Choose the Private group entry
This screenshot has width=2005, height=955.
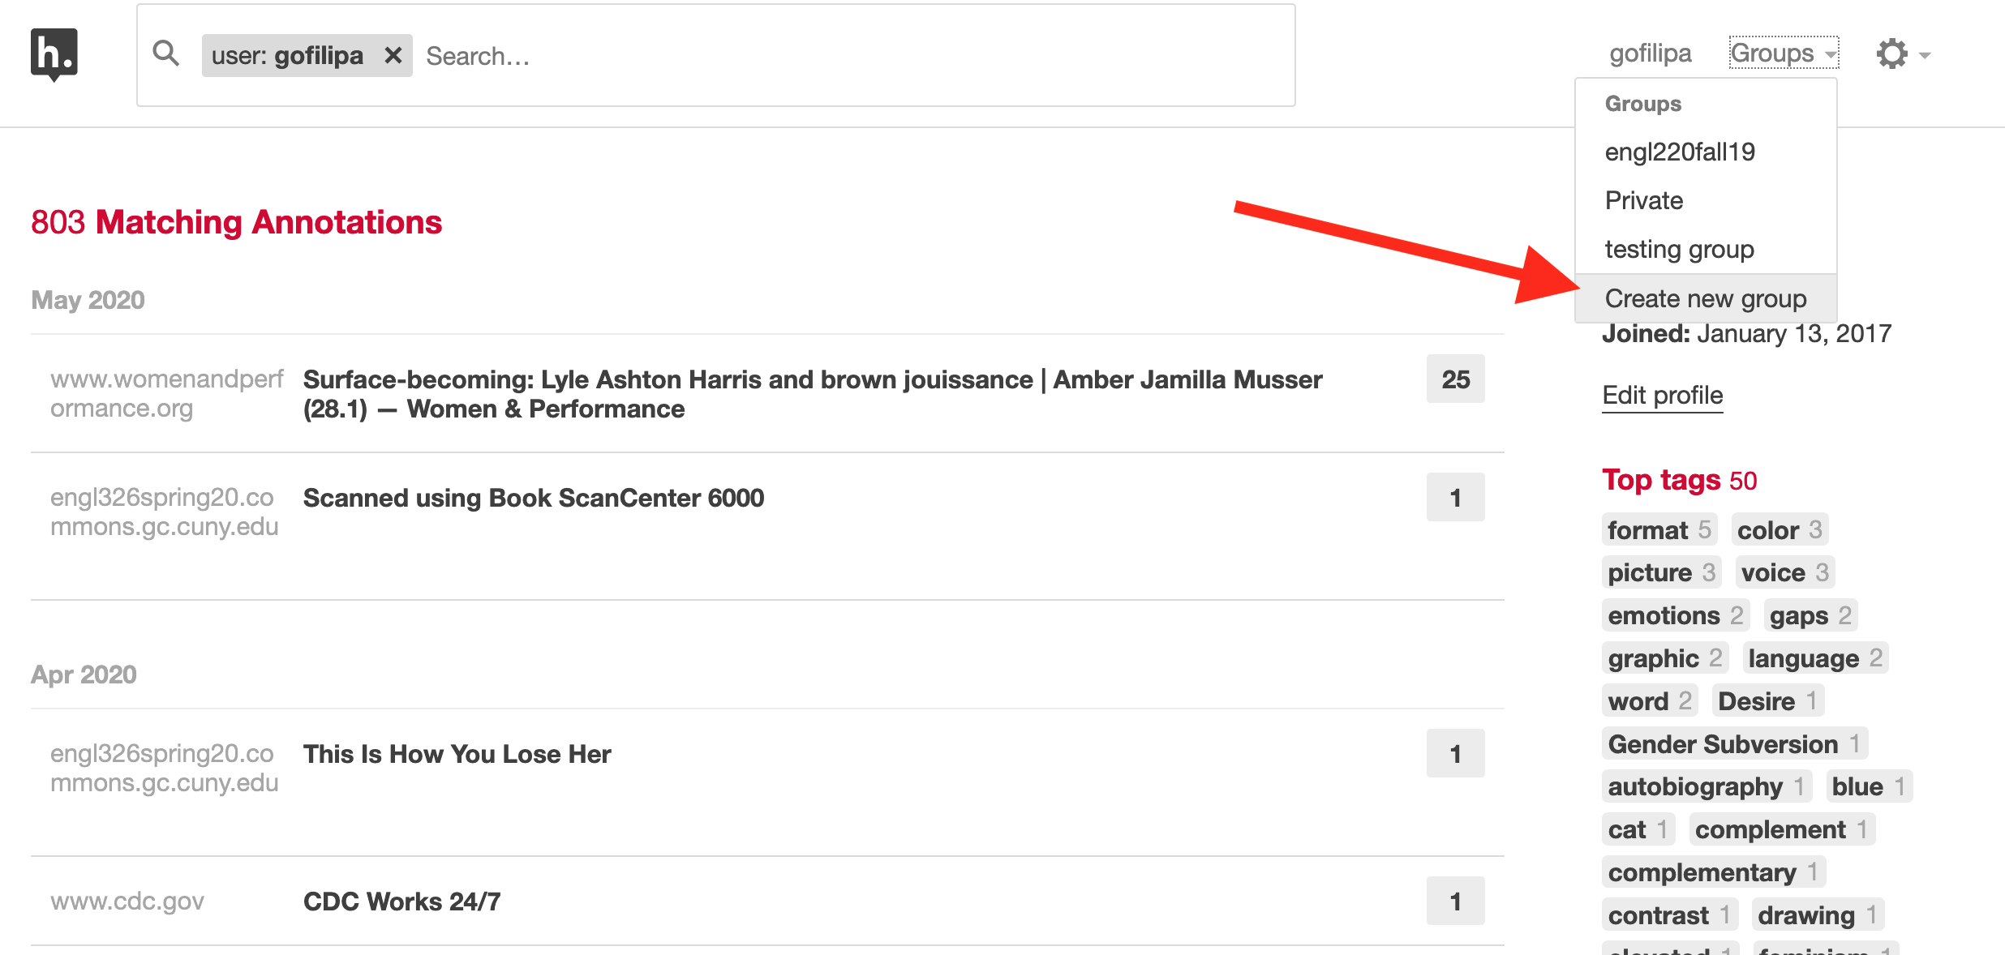coord(1644,200)
